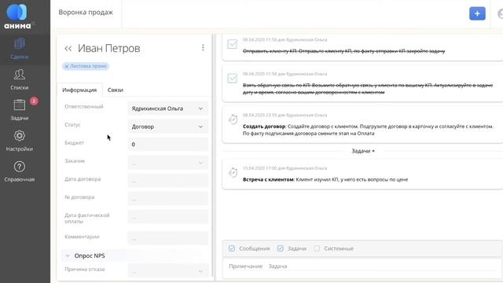Switch to the Связи tab
The image size is (503, 283).
[x=116, y=90]
